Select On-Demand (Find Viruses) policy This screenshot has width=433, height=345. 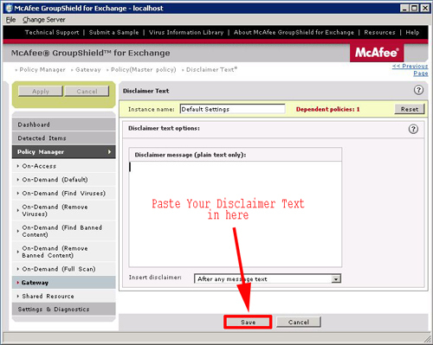click(64, 193)
